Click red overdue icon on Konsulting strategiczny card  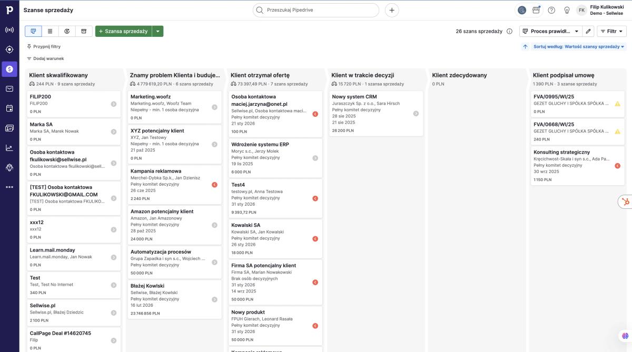(617, 166)
